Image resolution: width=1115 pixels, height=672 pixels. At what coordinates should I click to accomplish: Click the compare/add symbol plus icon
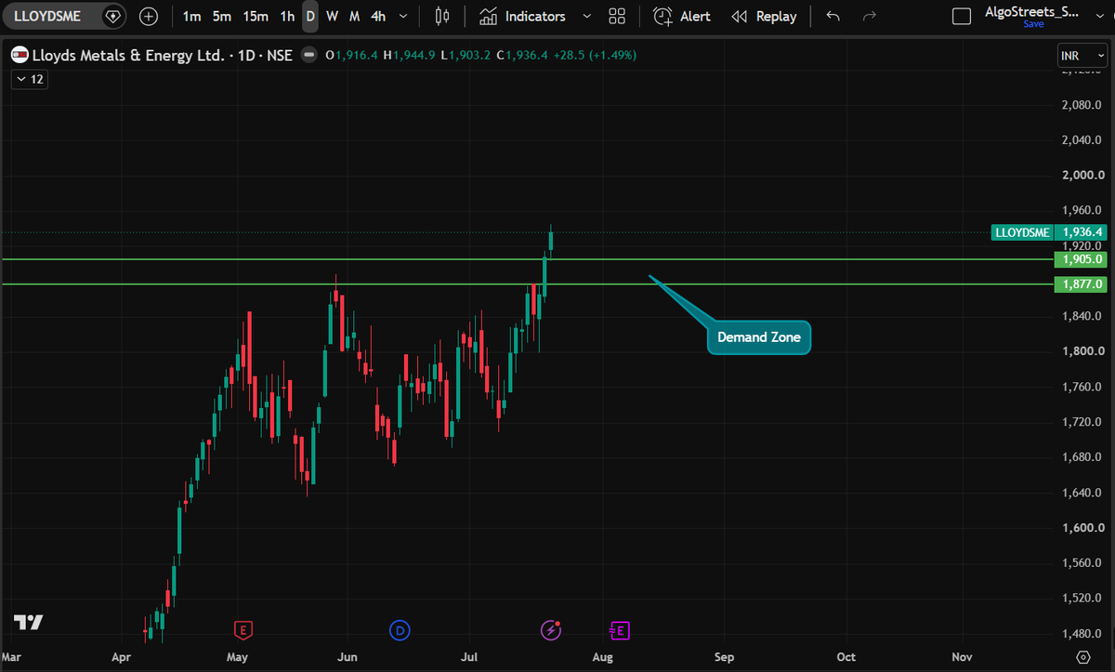coord(149,17)
